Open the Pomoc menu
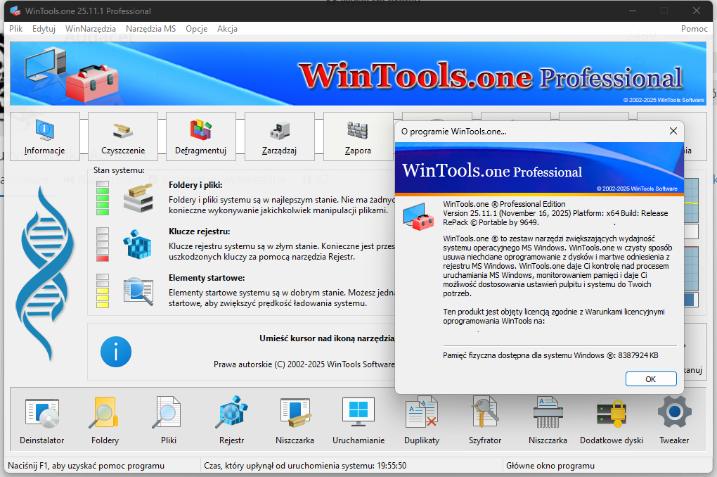Screen dimensions: 717x477 694,28
